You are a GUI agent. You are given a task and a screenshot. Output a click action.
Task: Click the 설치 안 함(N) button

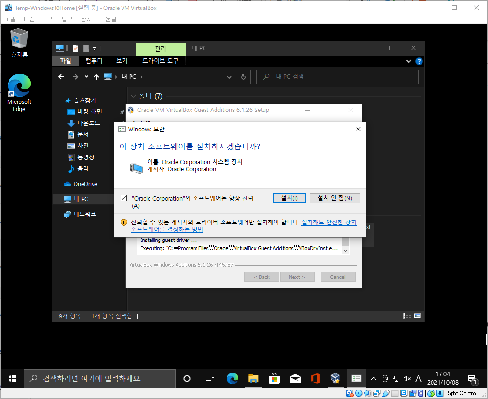(x=335, y=198)
